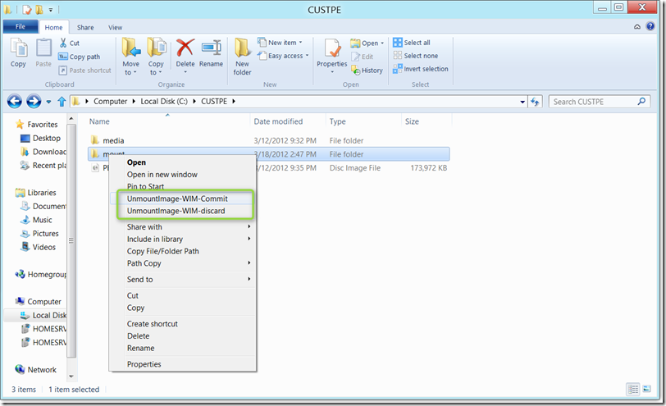
Task: Click the Cut scissors icon
Action: point(63,43)
